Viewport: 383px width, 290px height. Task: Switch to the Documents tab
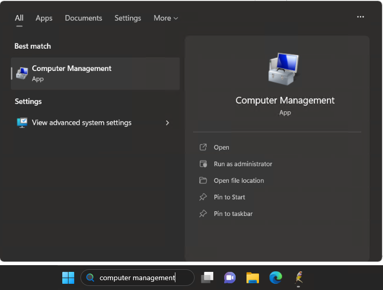point(84,18)
